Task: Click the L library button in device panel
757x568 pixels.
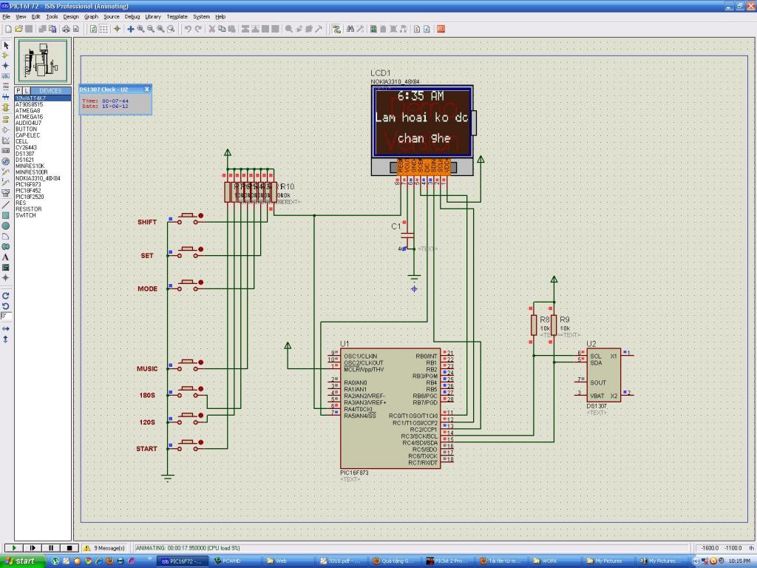Action: pos(26,90)
